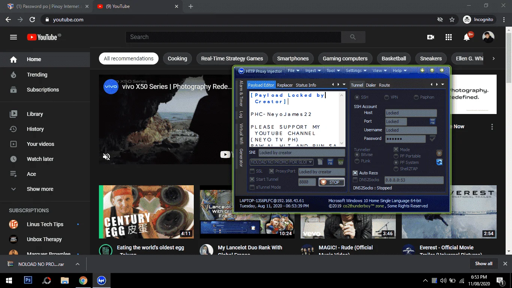Select the Psiphon radio button

[416, 97]
